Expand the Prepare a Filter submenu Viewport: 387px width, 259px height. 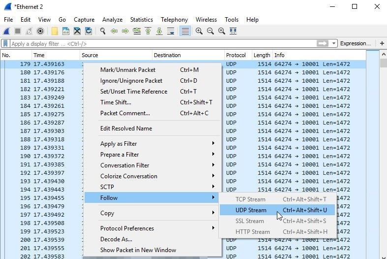[152, 155]
